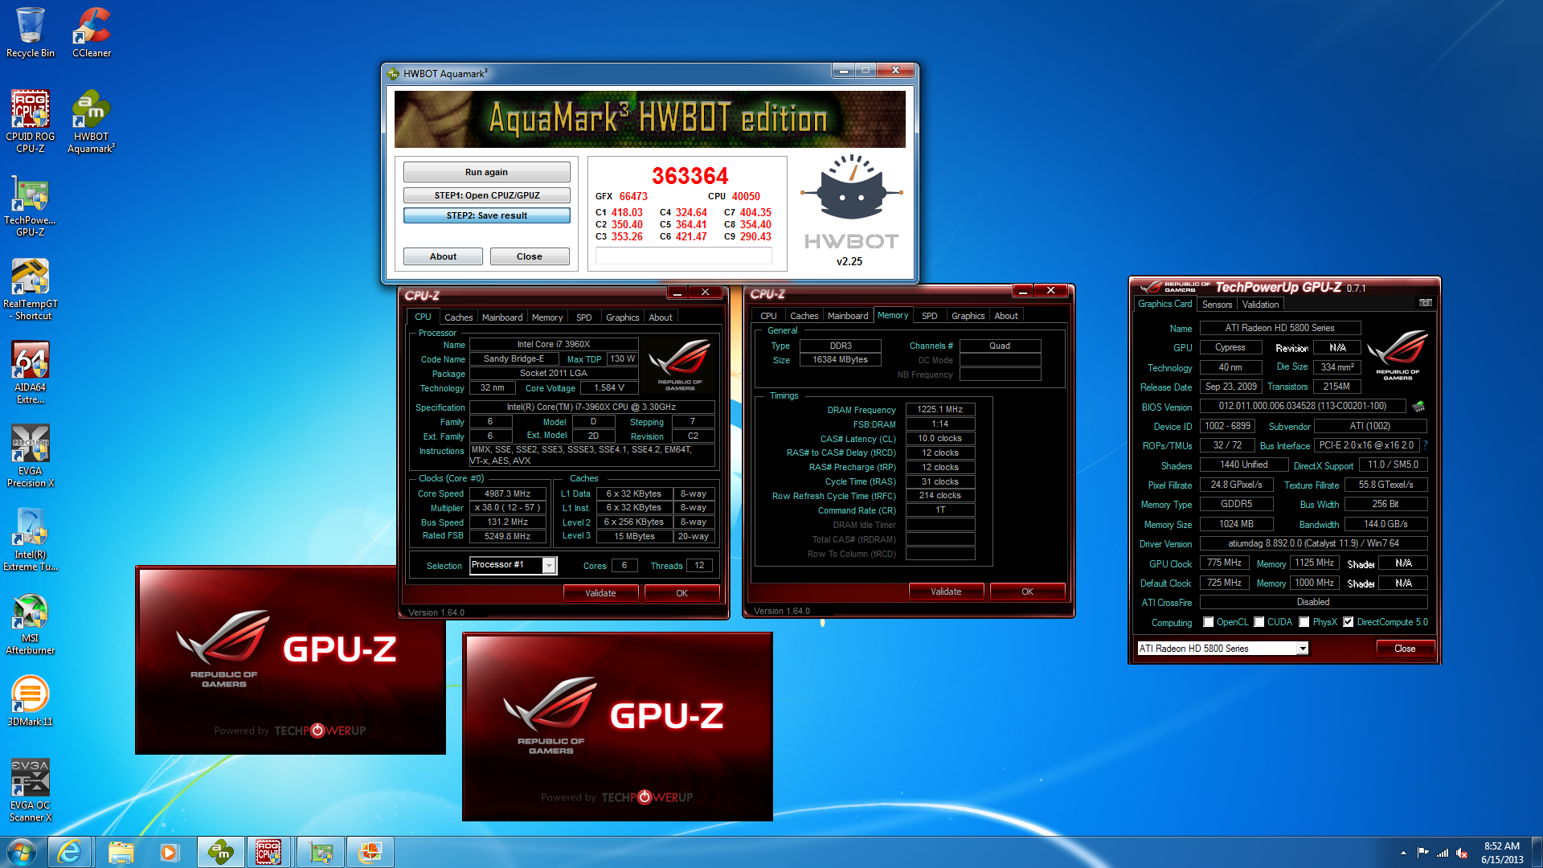Launch RealTempGT shortcut icon

[31, 289]
